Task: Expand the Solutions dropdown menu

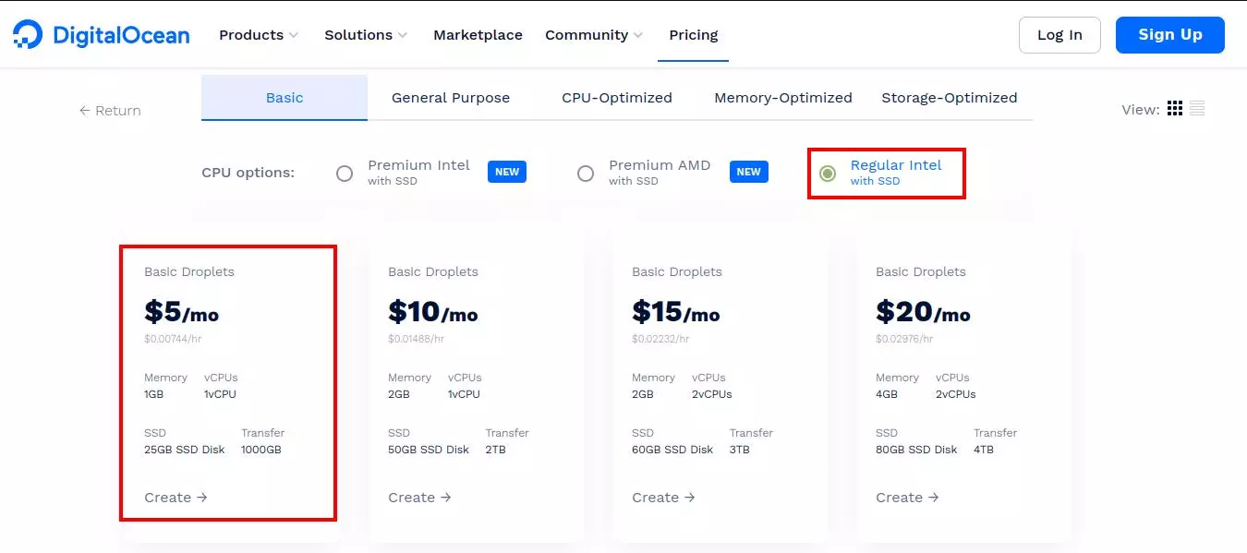Action: 366,35
